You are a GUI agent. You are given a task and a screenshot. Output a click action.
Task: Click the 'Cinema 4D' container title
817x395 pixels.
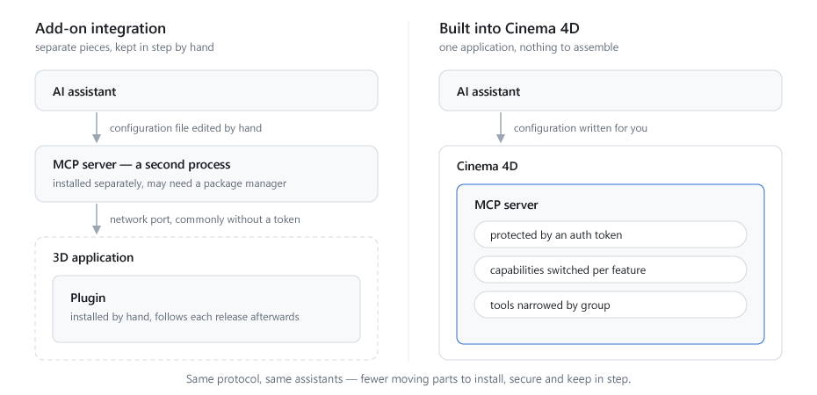pos(488,167)
